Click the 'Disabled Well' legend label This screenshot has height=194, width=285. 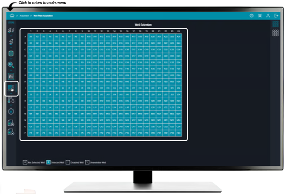[77, 162]
